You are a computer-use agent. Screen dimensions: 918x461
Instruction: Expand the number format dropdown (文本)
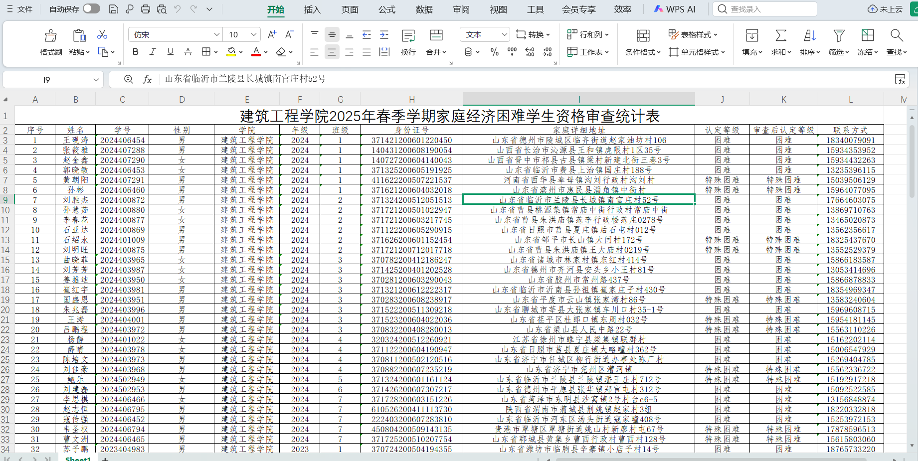tap(504, 34)
